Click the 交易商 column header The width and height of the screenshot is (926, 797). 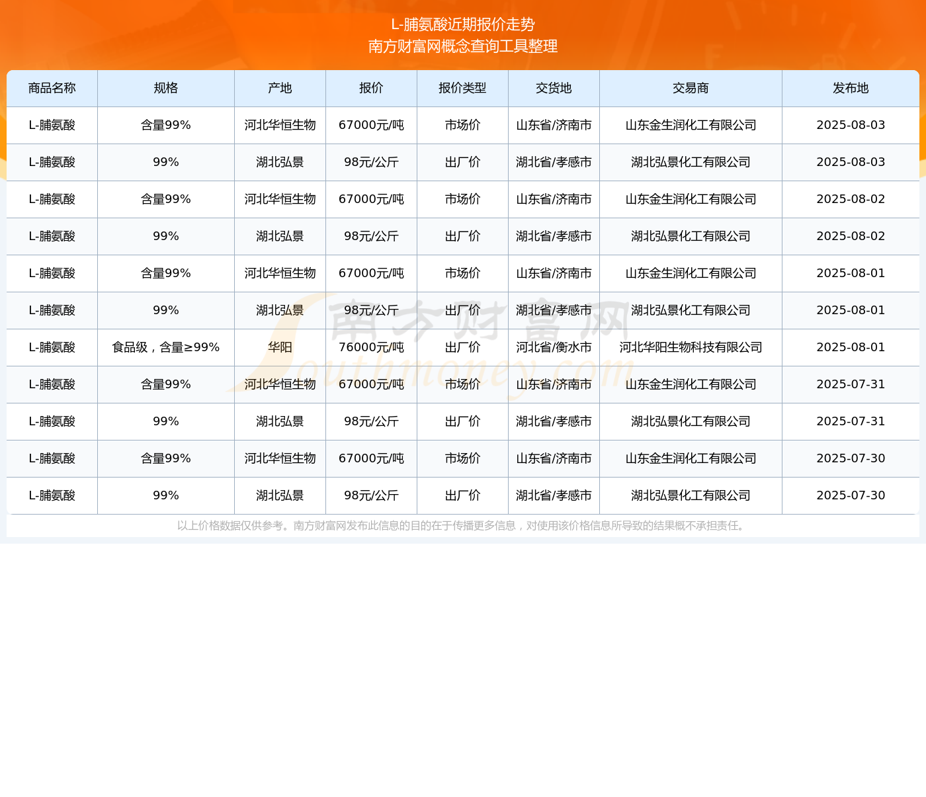click(x=691, y=88)
